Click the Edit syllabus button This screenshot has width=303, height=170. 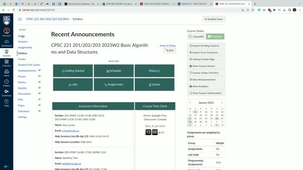[170, 50]
